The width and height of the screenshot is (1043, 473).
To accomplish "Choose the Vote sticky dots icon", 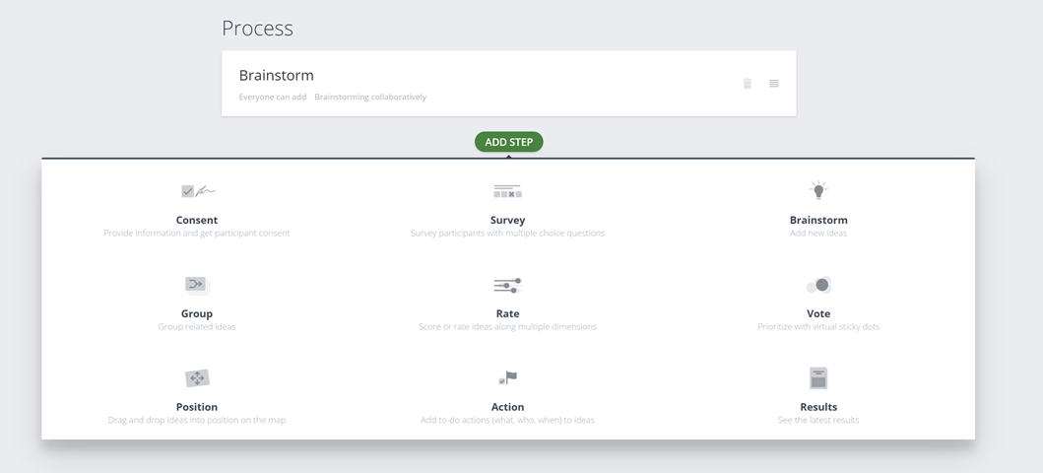I will [x=818, y=286].
